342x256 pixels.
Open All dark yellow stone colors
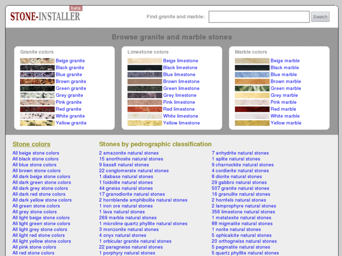point(42,200)
